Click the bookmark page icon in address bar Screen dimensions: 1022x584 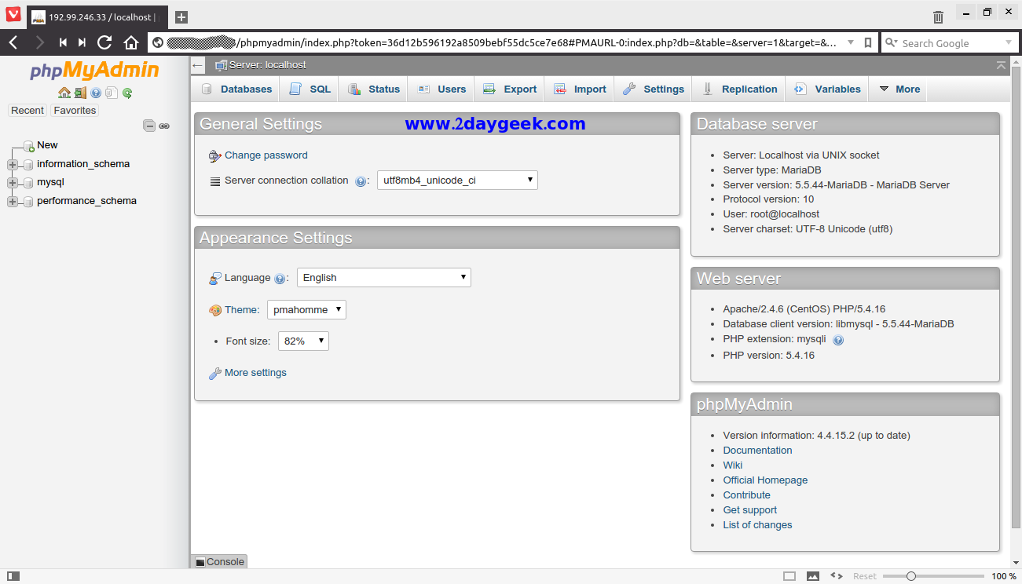(868, 43)
